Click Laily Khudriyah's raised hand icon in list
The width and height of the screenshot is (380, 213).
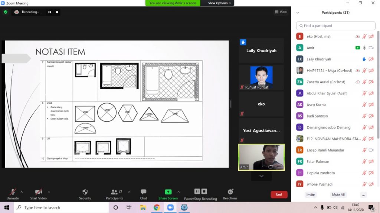click(x=364, y=59)
